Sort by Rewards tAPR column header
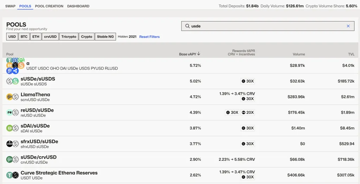The height and width of the screenshot is (184, 360). pyautogui.click(x=241, y=53)
